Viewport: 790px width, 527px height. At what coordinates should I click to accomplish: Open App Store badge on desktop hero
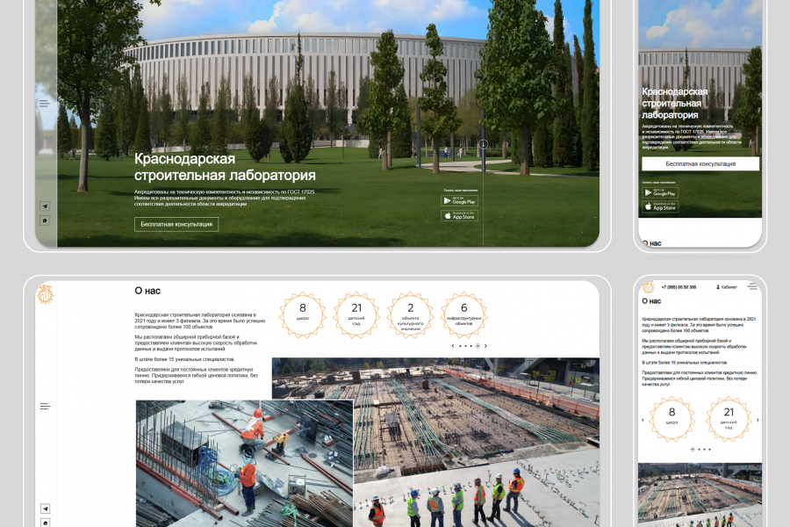(459, 216)
